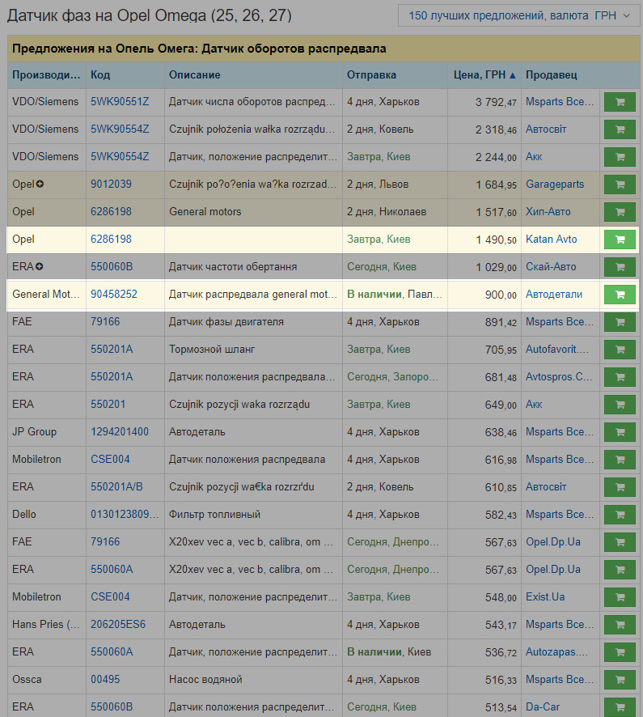Select description Фильтр топливный
This screenshot has height=717, width=643.
pos(214,515)
